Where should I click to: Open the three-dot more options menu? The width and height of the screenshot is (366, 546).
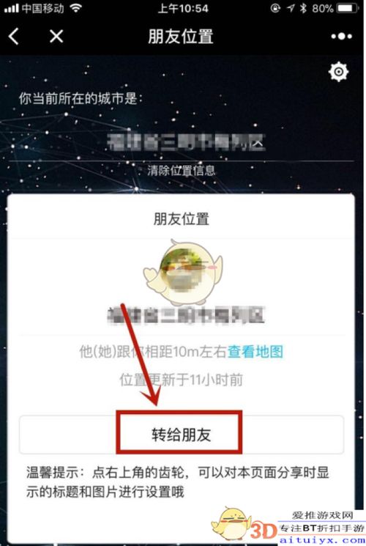point(341,36)
